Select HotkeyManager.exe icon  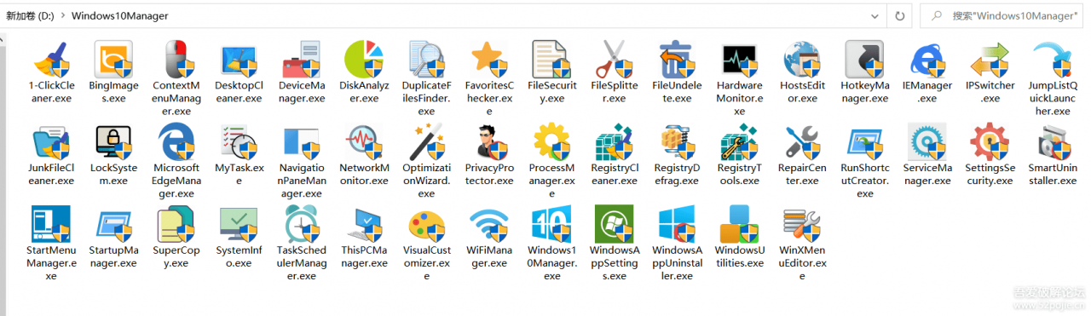[864, 59]
